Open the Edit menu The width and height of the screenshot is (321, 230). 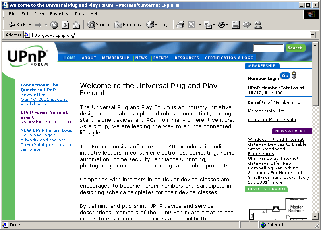(x=25, y=14)
